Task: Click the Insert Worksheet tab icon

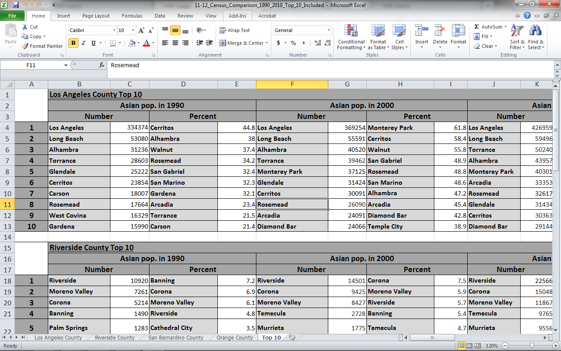Action: point(292,338)
